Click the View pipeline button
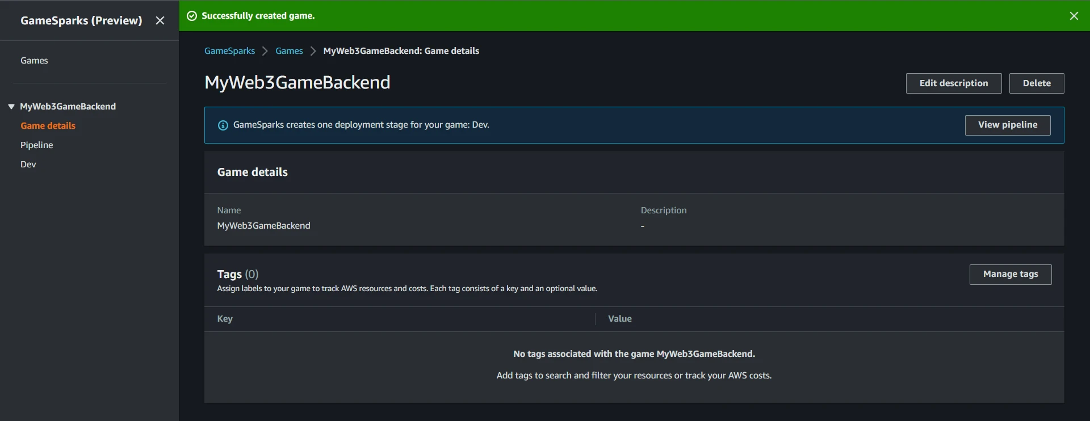The height and width of the screenshot is (421, 1090). point(1007,125)
